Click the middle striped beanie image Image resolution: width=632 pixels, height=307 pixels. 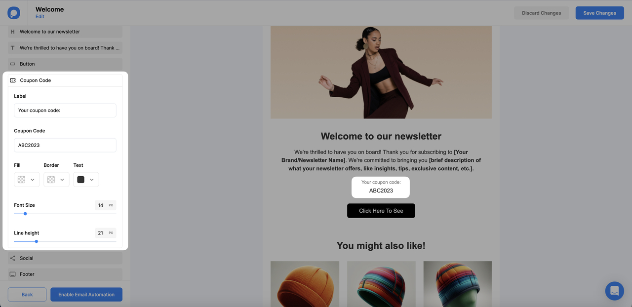[381, 284]
